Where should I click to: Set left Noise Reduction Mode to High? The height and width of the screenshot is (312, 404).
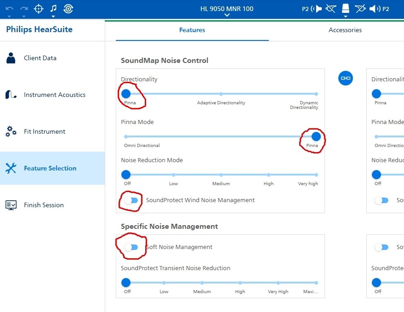pos(268,175)
